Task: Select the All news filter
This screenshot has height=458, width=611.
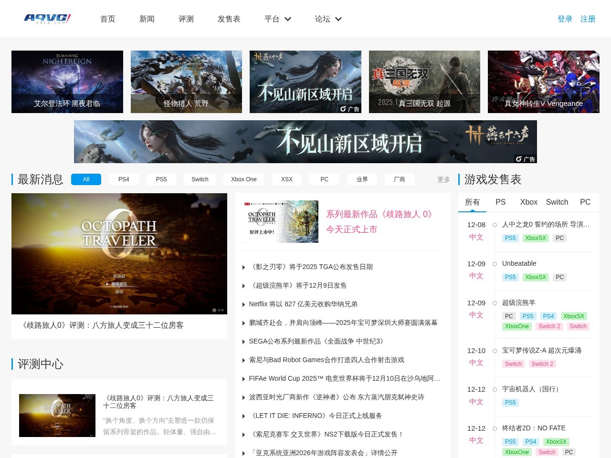Action: 86,179
